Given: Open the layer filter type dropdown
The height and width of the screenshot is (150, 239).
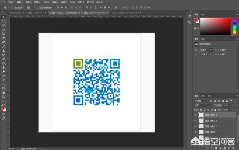Looking at the screenshot, I should [201, 101].
